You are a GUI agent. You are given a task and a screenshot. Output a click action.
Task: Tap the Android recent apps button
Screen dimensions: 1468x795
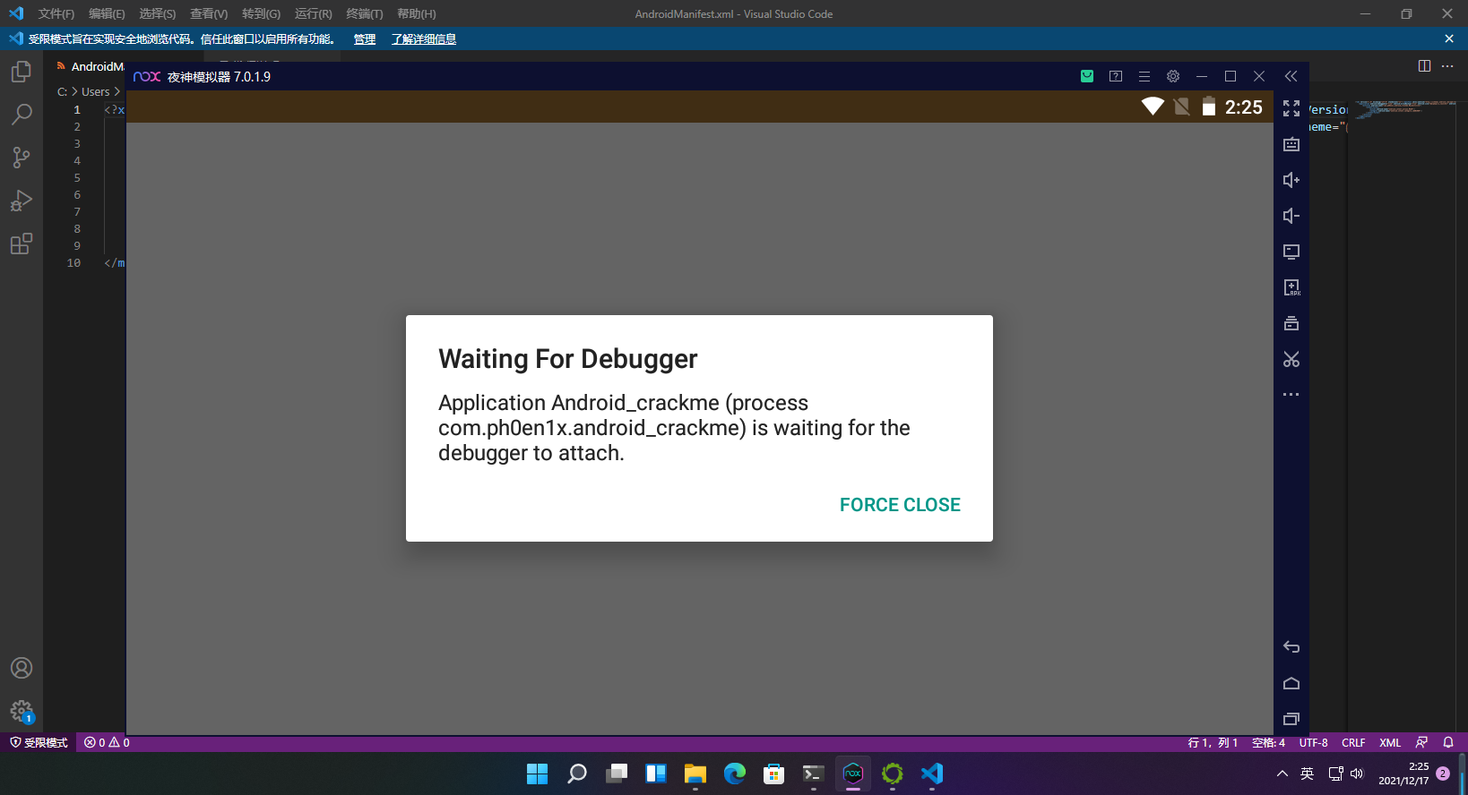tap(1291, 719)
